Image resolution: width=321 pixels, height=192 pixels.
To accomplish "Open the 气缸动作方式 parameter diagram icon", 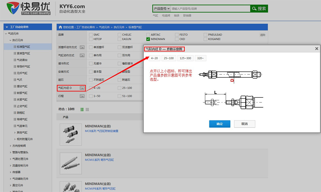I will pos(82,55).
